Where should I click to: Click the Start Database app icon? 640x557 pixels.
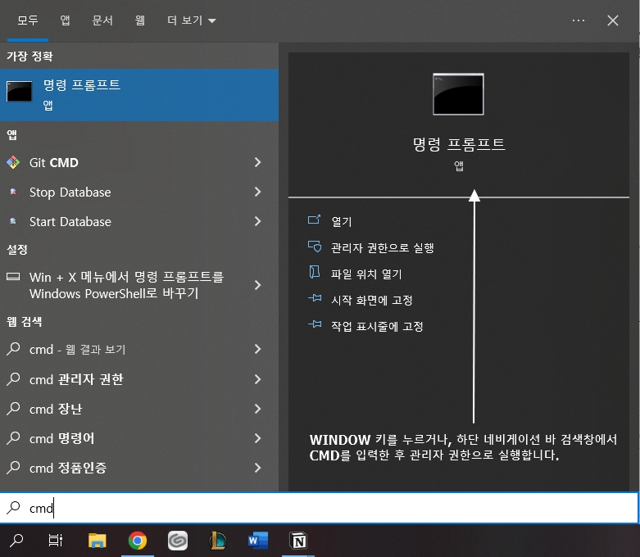coord(13,221)
